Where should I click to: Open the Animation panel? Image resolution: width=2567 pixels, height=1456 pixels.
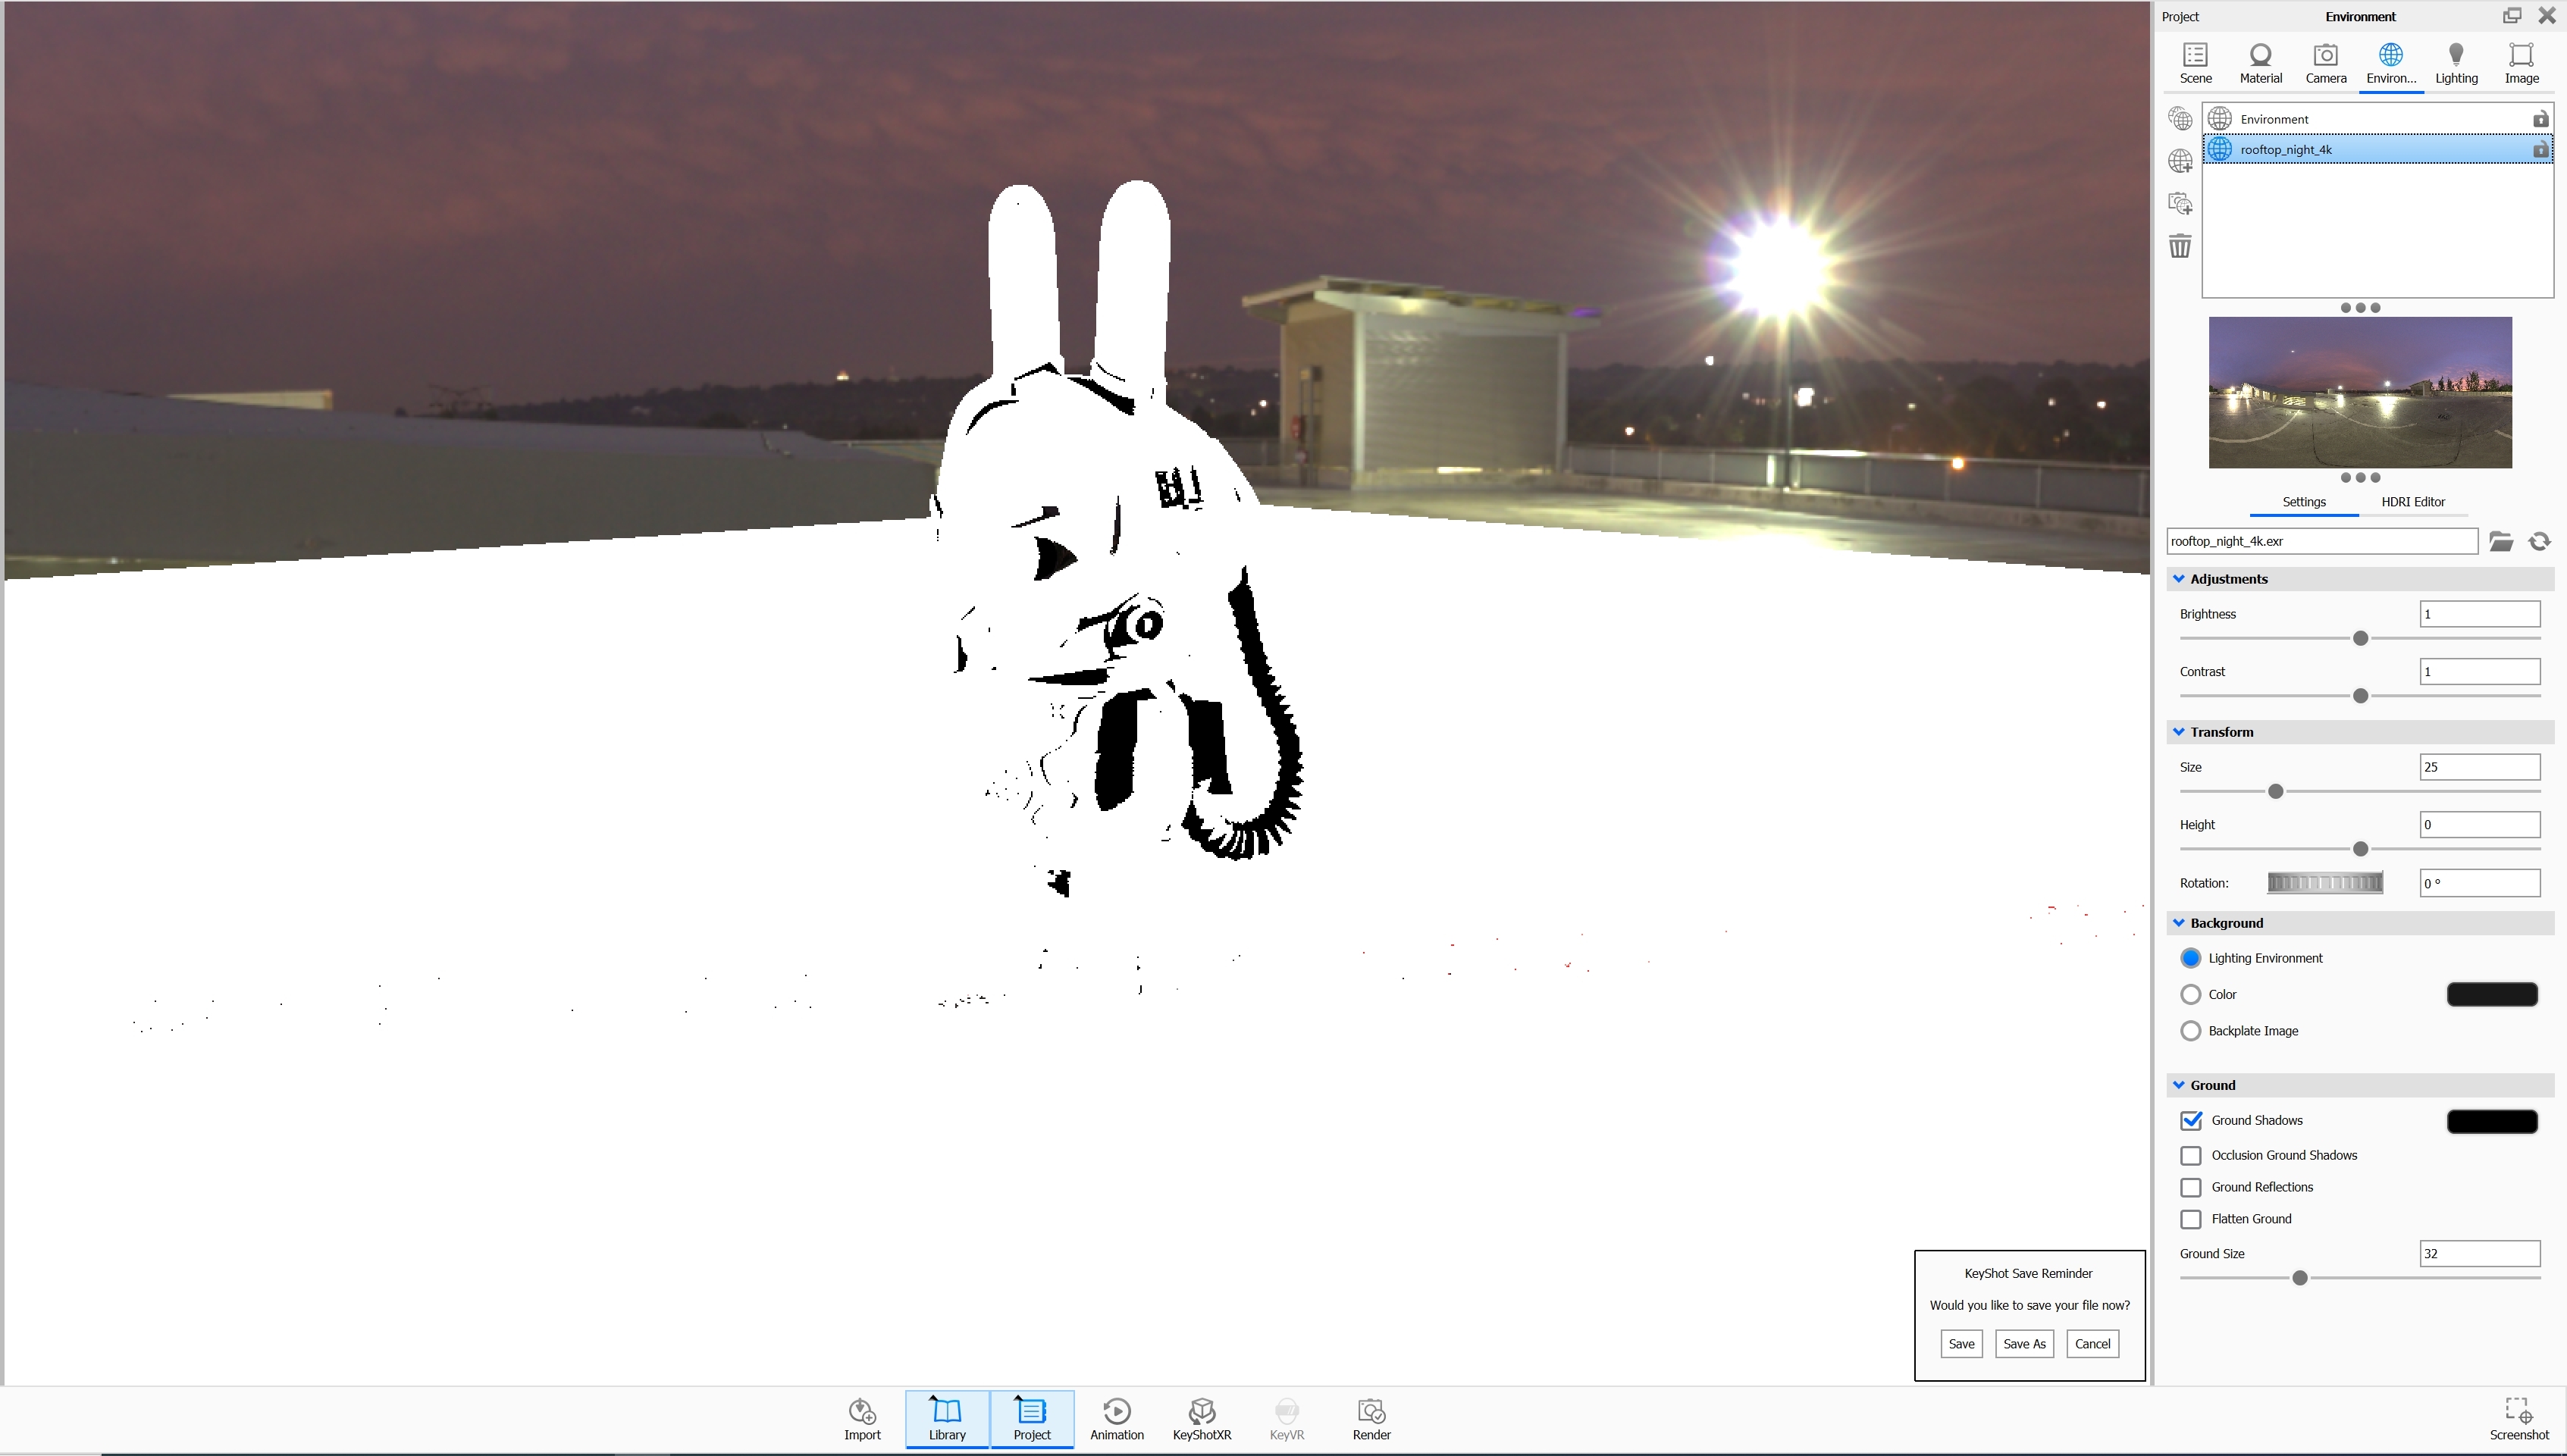pos(1116,1418)
